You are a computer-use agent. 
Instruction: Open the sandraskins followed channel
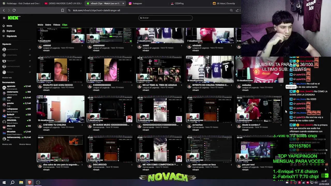point(17,49)
